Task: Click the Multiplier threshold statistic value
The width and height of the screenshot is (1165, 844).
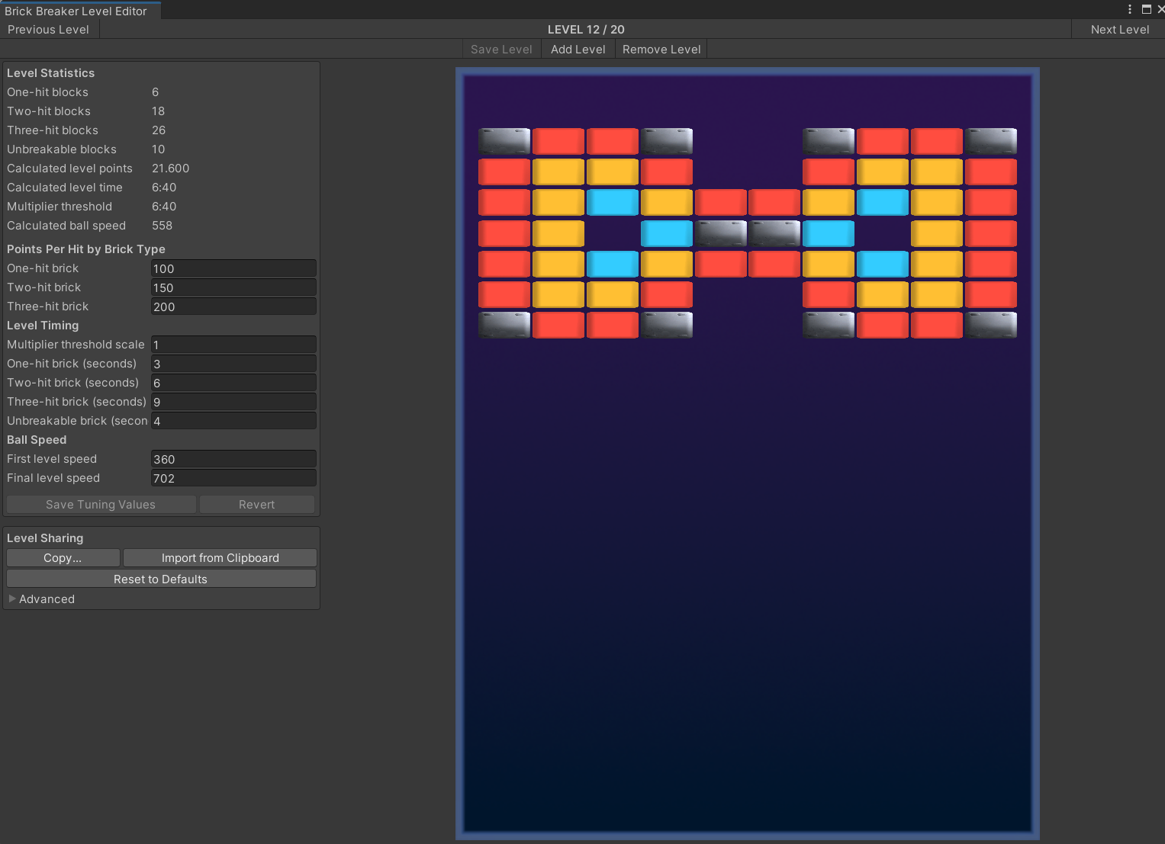Action: [164, 207]
